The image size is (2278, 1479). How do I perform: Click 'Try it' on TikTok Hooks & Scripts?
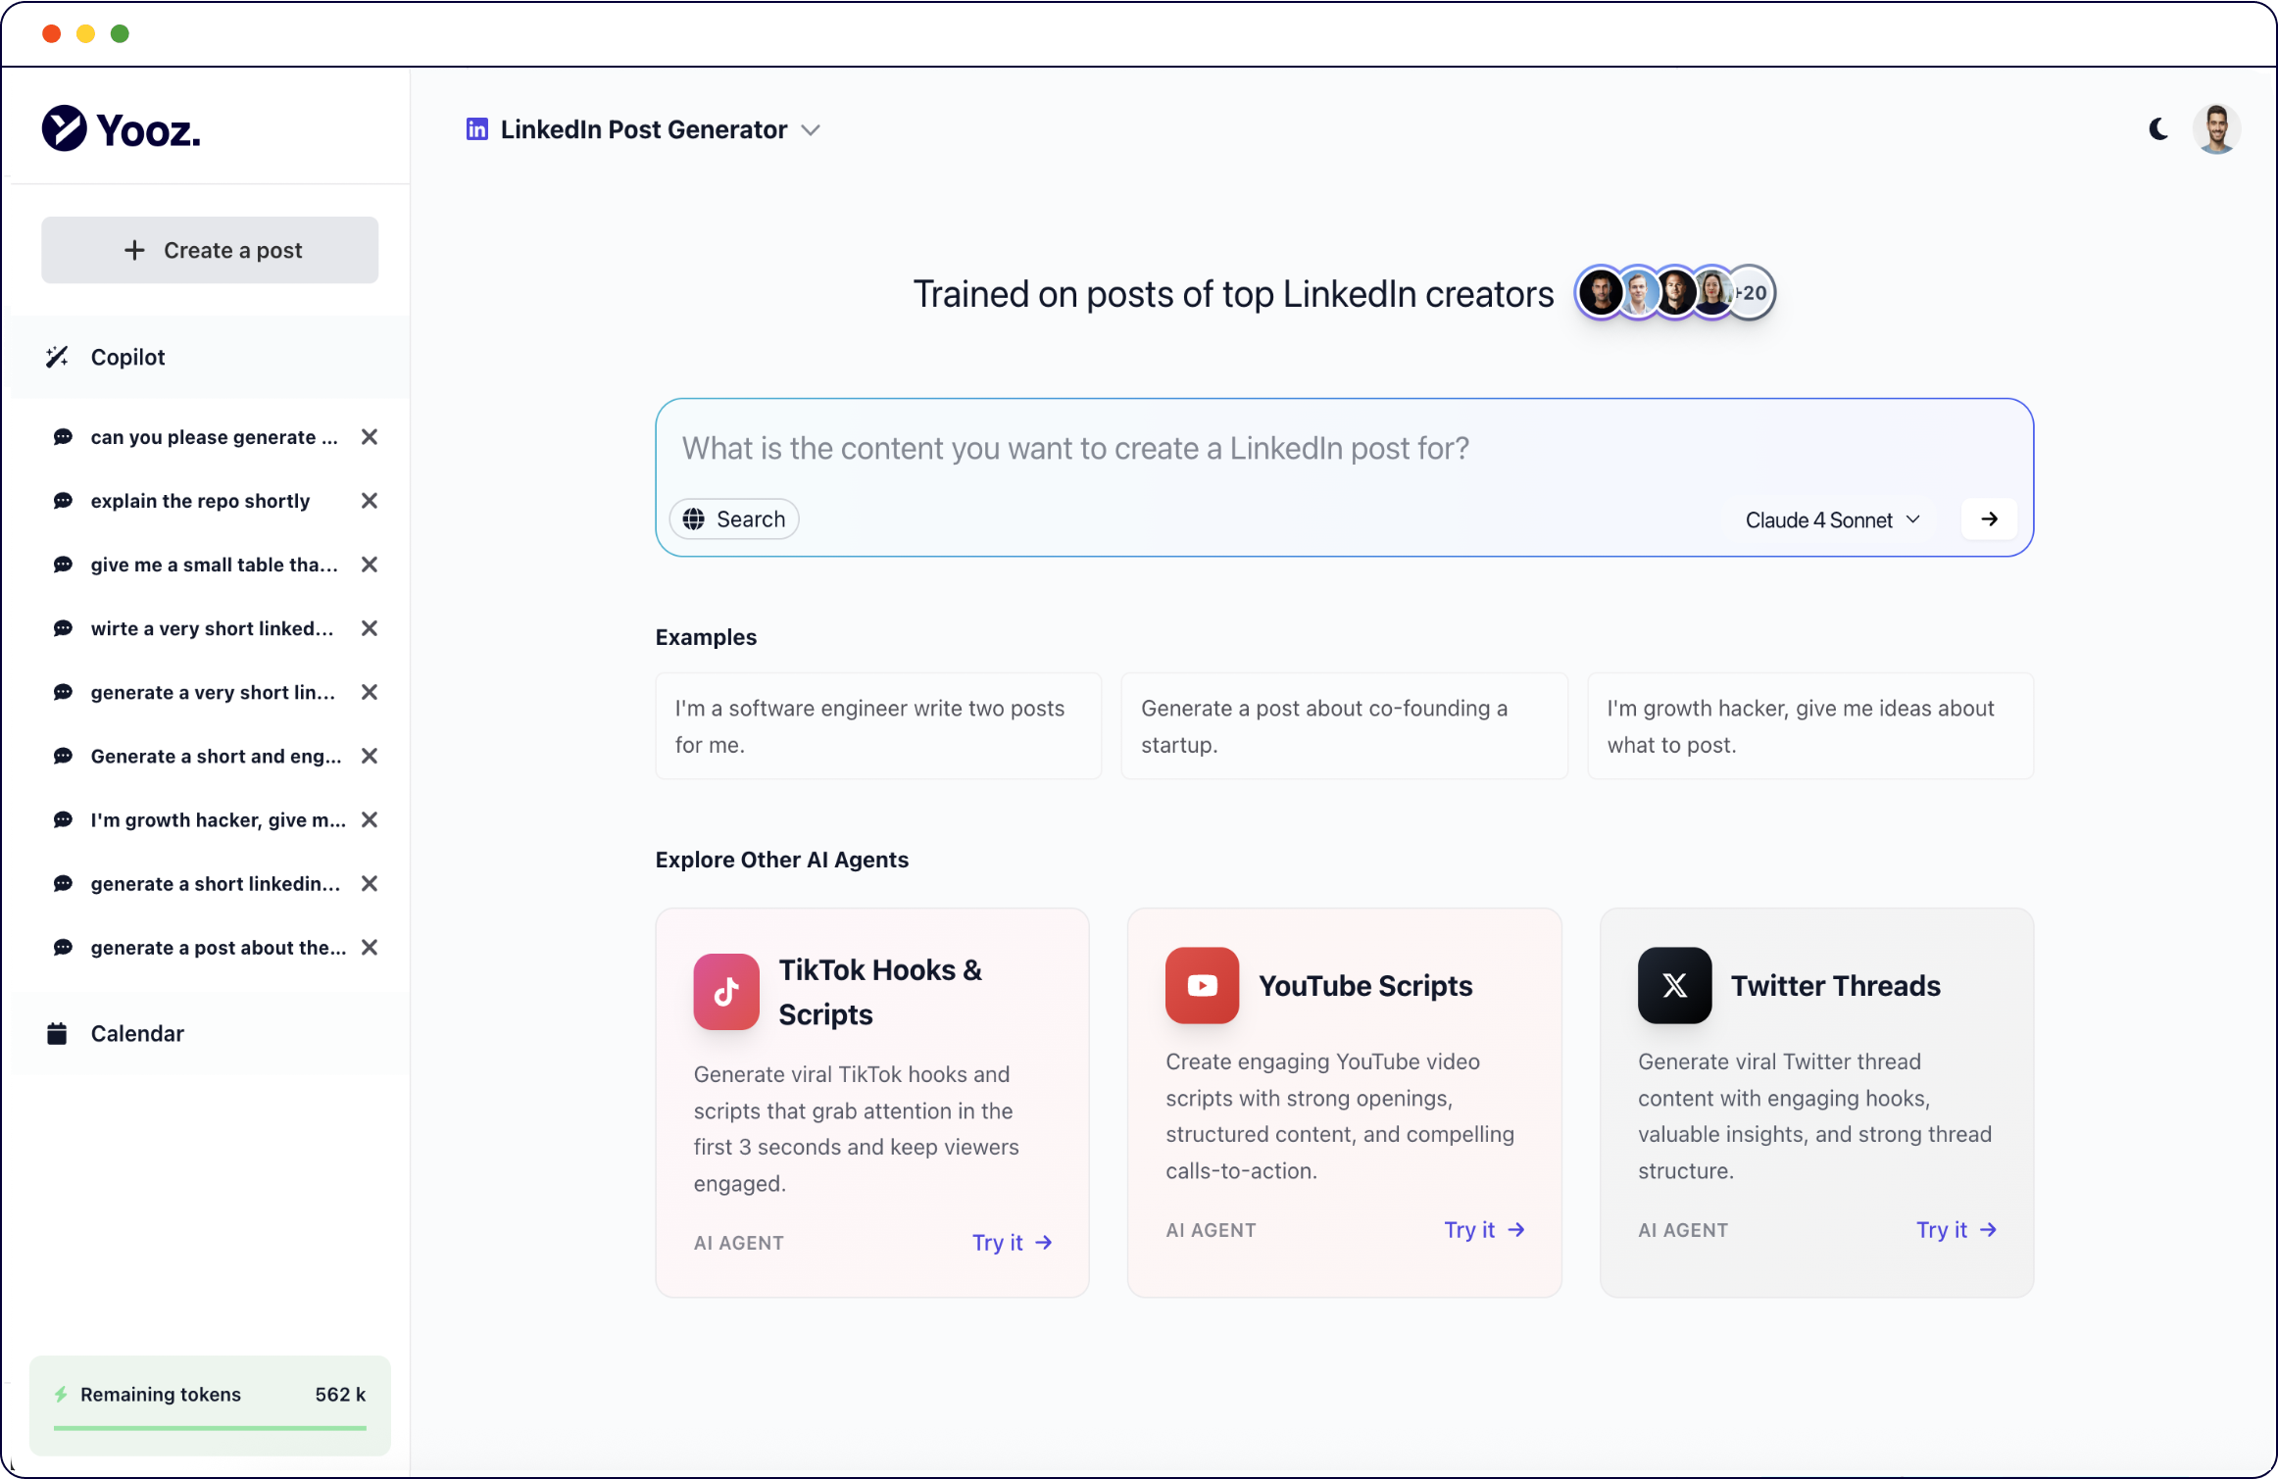pyautogui.click(x=1013, y=1242)
